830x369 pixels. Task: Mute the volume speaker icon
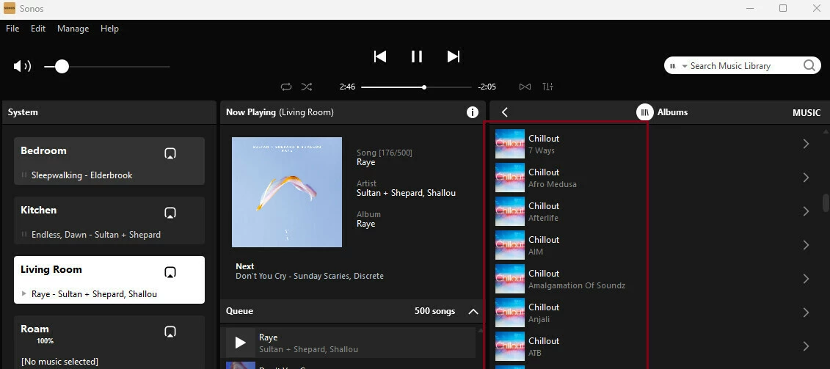pyautogui.click(x=22, y=66)
